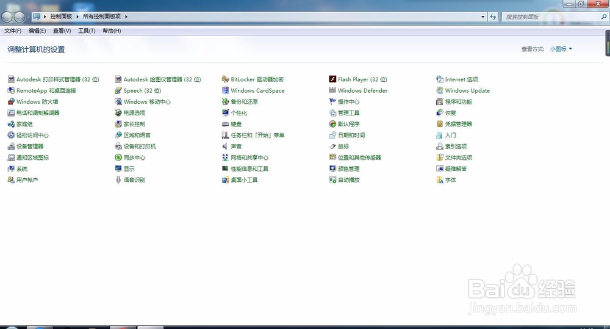Click the 日期和时间 icon

[332, 135]
